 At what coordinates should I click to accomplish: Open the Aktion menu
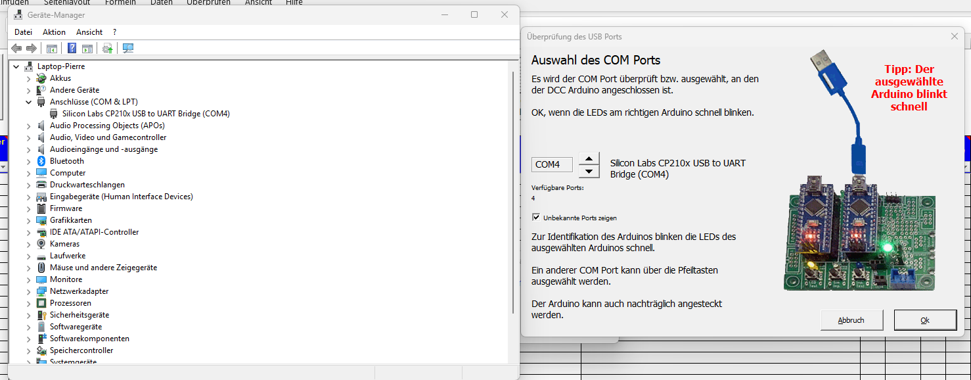point(54,32)
